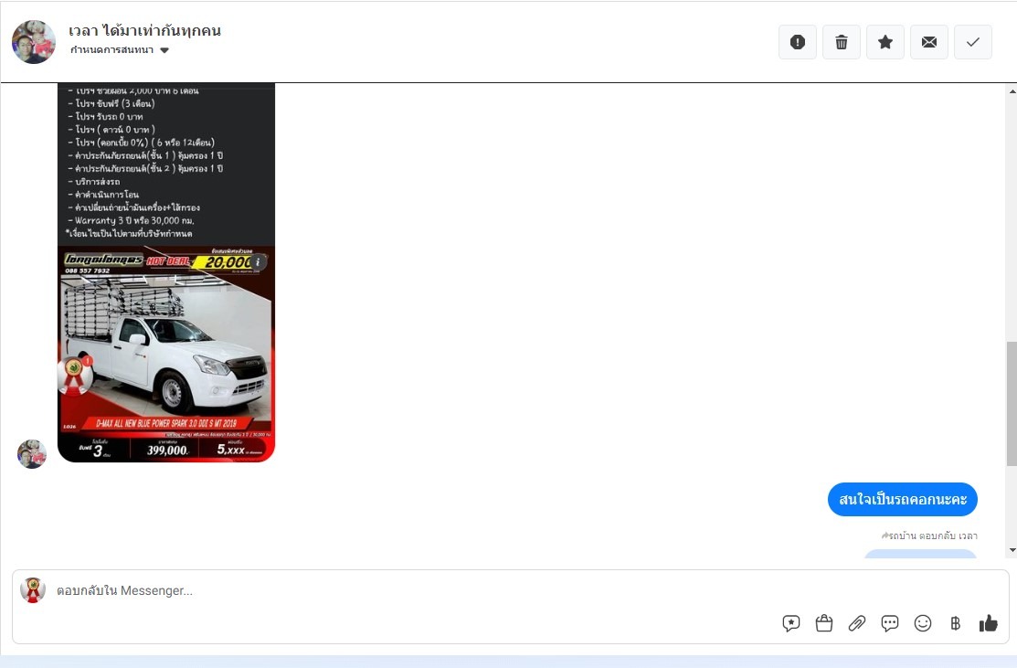
Task: Mark conversation as unread with envelope icon
Action: tap(928, 42)
